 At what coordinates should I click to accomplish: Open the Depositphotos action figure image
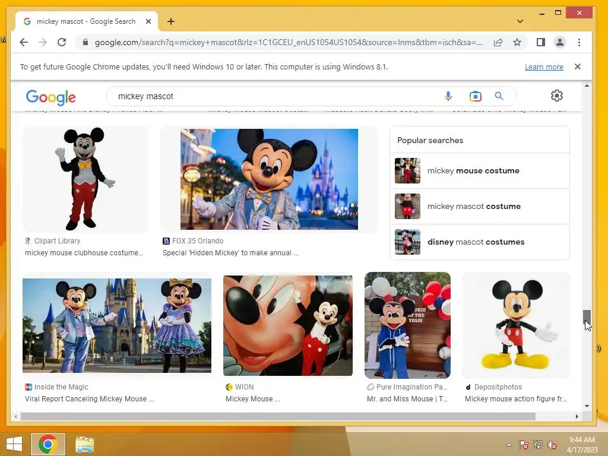tap(516, 325)
